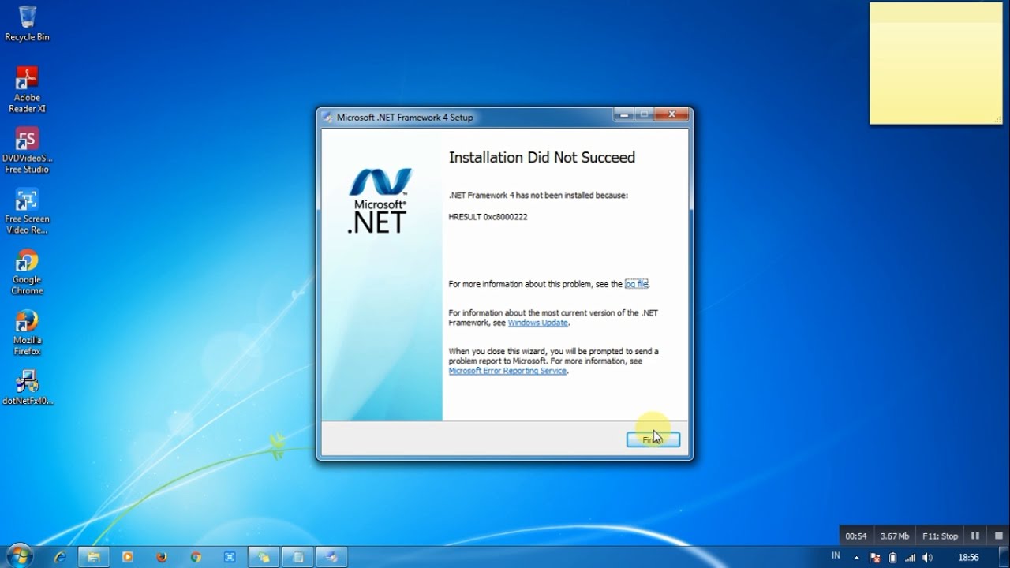Select the Adobe Reader XI desktop shortcut
The height and width of the screenshot is (568, 1010).
27,89
